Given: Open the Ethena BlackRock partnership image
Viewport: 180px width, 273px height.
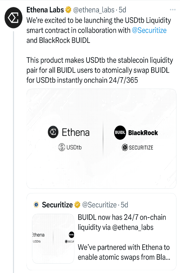Looking at the screenshot, I should (101, 138).
